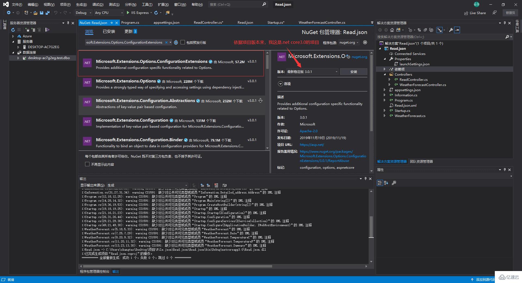The image size is (522, 283).
Task: Click Sync with Active Document icon
Action: [x=419, y=30]
